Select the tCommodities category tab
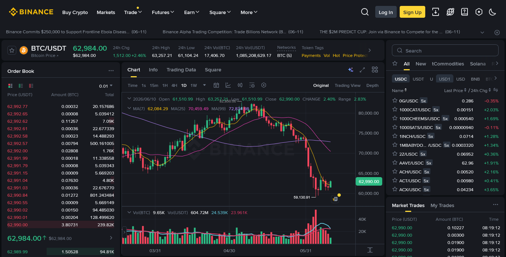506x257 pixels. [x=448, y=64]
